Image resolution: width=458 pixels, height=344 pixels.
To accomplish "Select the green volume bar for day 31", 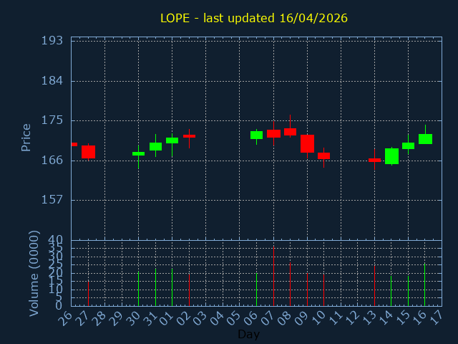I will pos(156,287).
